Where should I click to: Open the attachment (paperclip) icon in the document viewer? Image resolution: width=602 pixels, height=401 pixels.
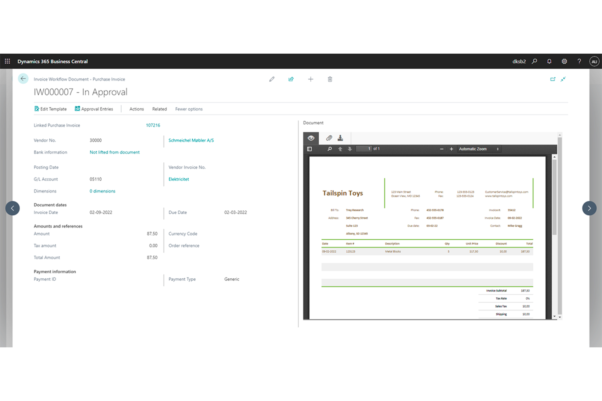click(329, 138)
